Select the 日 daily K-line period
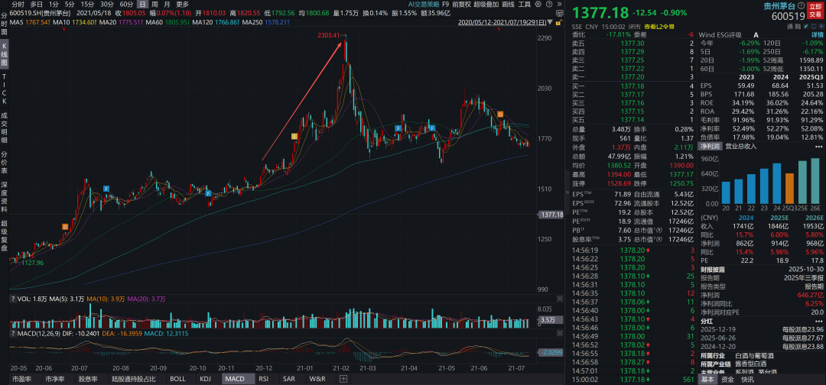826x385 pixels. (x=143, y=5)
